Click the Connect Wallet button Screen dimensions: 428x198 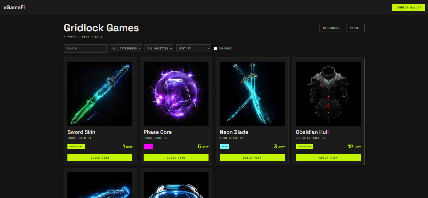click(408, 8)
